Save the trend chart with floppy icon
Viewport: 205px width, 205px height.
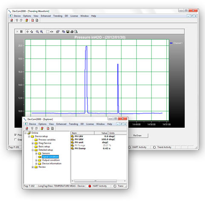[68, 32]
